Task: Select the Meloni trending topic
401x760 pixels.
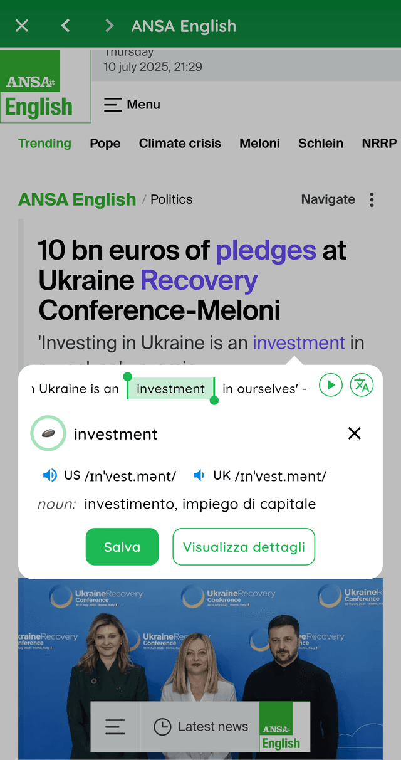Action: click(259, 144)
